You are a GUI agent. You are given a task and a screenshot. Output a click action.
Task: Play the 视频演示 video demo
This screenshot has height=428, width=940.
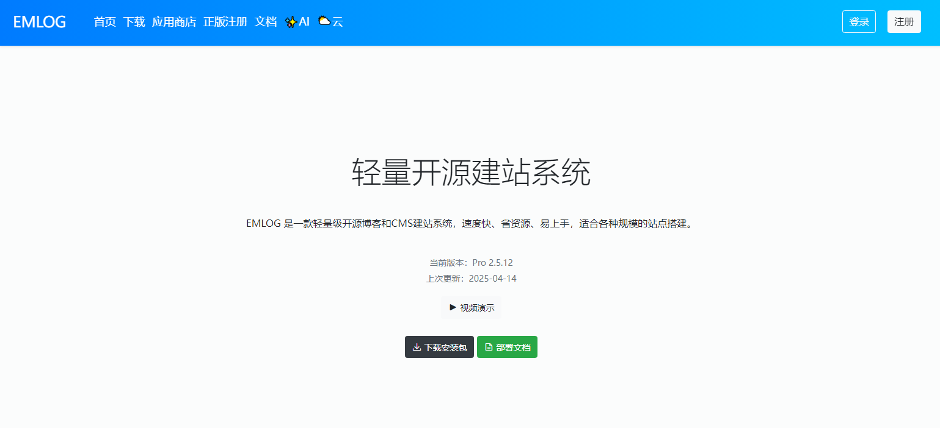pos(471,307)
